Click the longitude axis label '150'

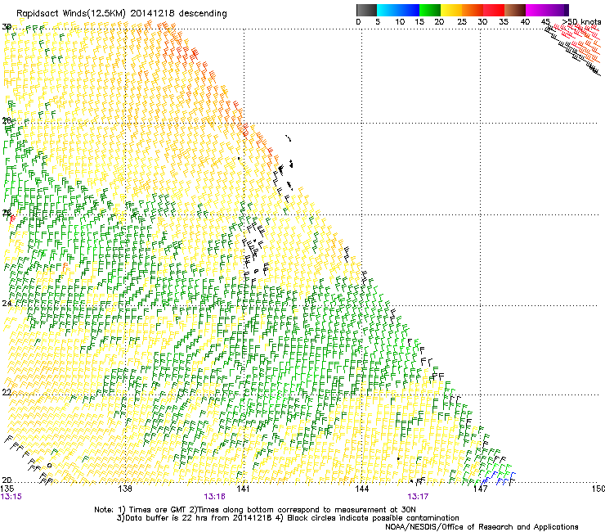pos(598,489)
